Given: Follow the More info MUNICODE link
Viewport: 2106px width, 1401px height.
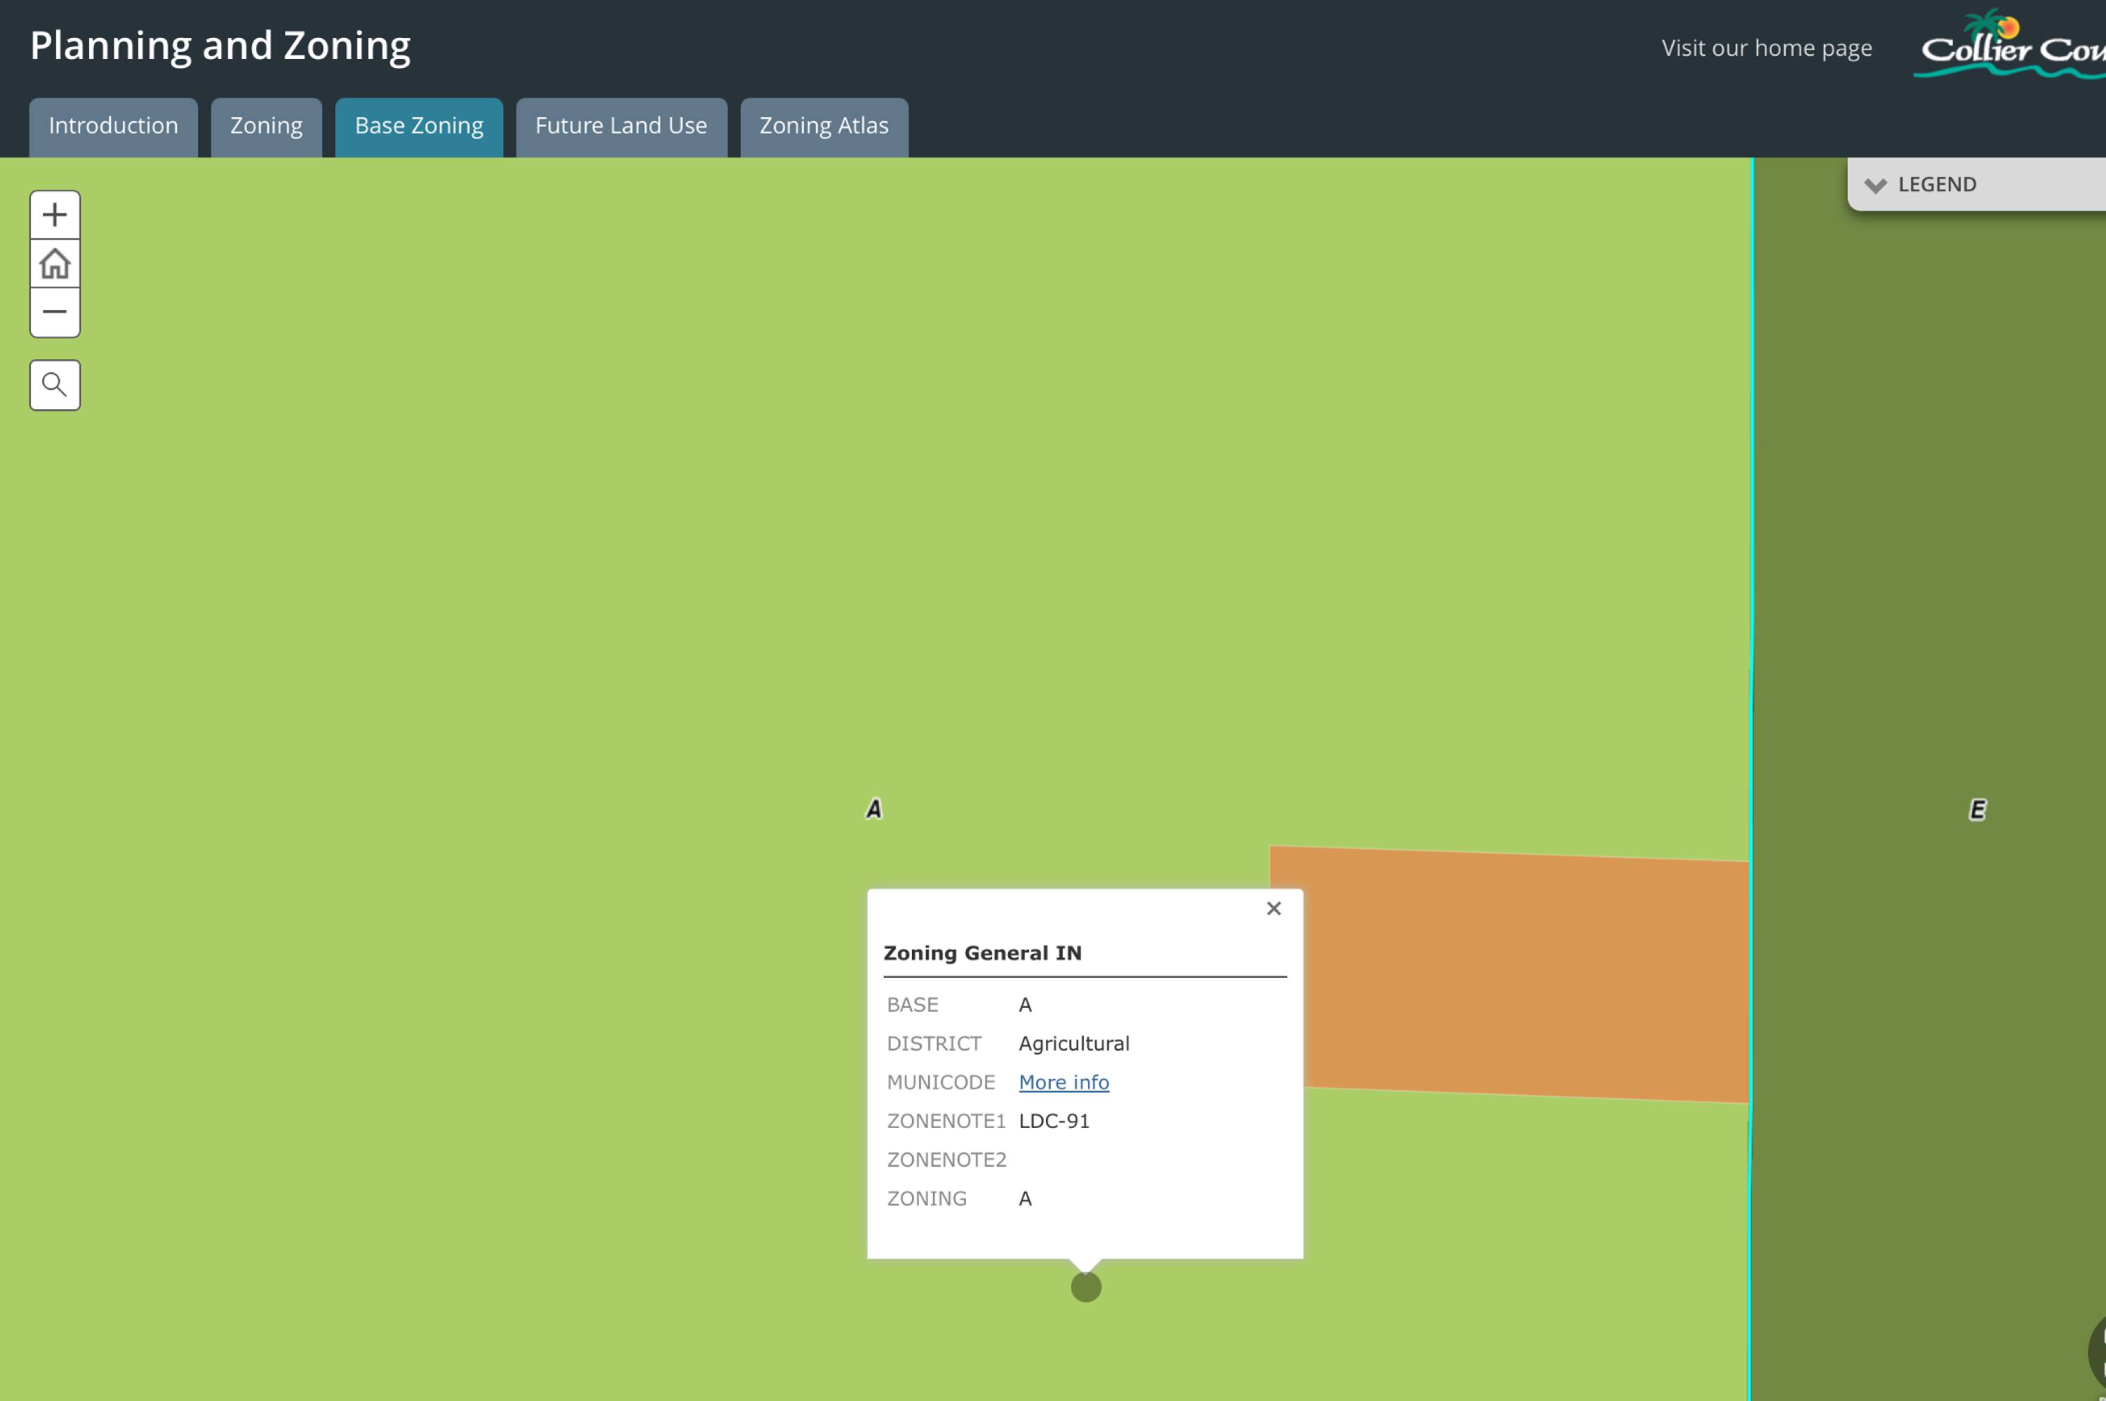Looking at the screenshot, I should pyautogui.click(x=1064, y=1082).
